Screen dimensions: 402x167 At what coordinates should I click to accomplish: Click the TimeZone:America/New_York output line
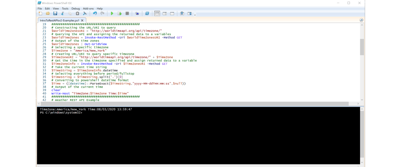pos(86,109)
